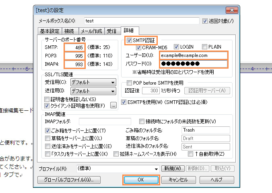Screen dimensions: 272x193
Task: Click the SMTP port field showing 465
Action: [74, 47]
